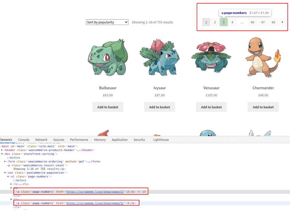This screenshot has width=290, height=210.
Task: Open the Venusaur product image
Action: [211, 57]
